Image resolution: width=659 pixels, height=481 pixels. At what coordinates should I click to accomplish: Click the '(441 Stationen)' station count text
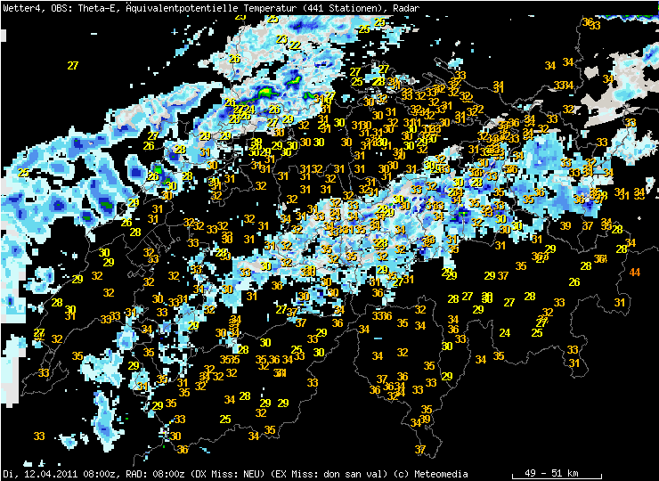[x=340, y=8]
